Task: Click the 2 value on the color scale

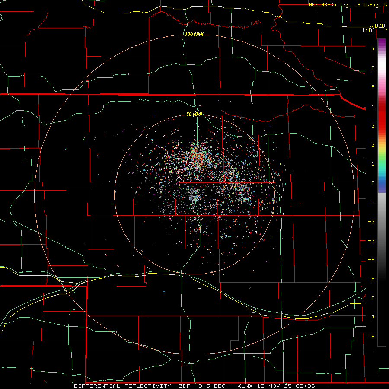Action: tap(373, 145)
